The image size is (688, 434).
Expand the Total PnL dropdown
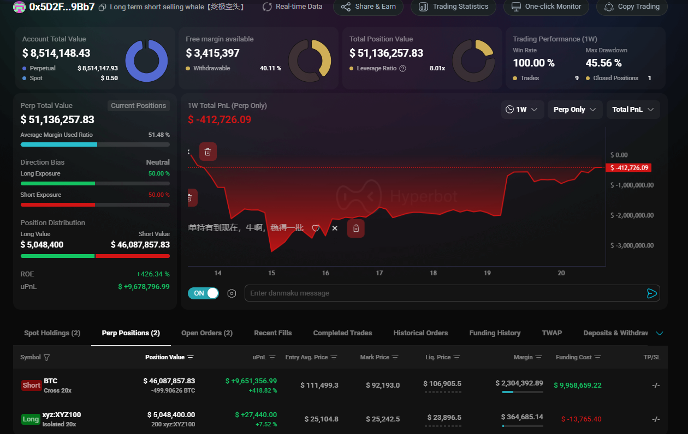[633, 110]
